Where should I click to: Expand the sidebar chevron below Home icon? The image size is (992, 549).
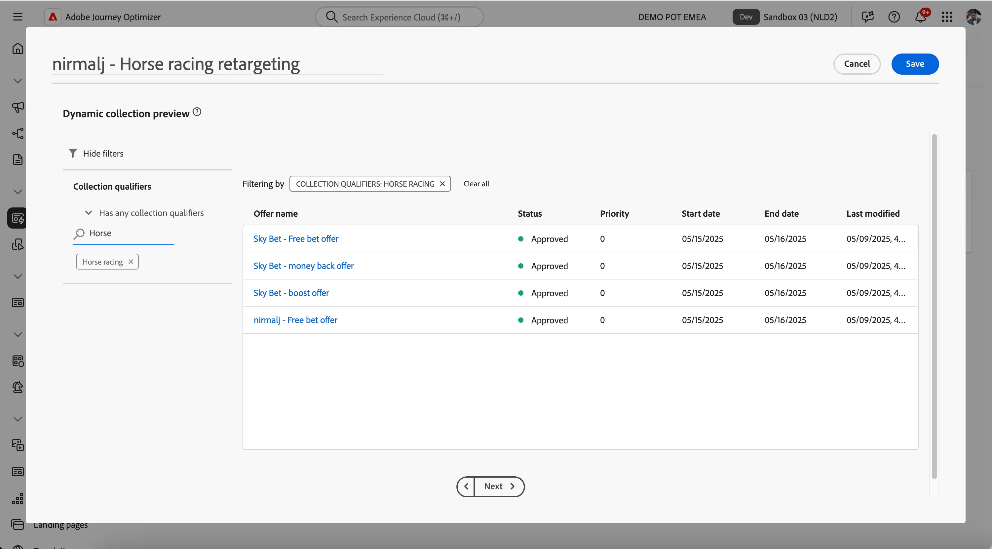pos(18,81)
